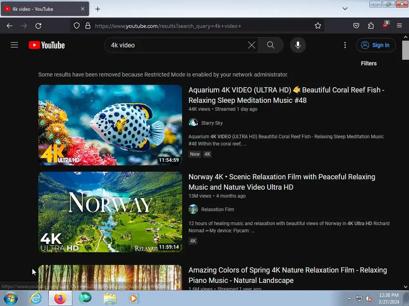This screenshot has width=409, height=306.
Task: Launch Internet Explorer from the taskbar
Action: pos(36,298)
